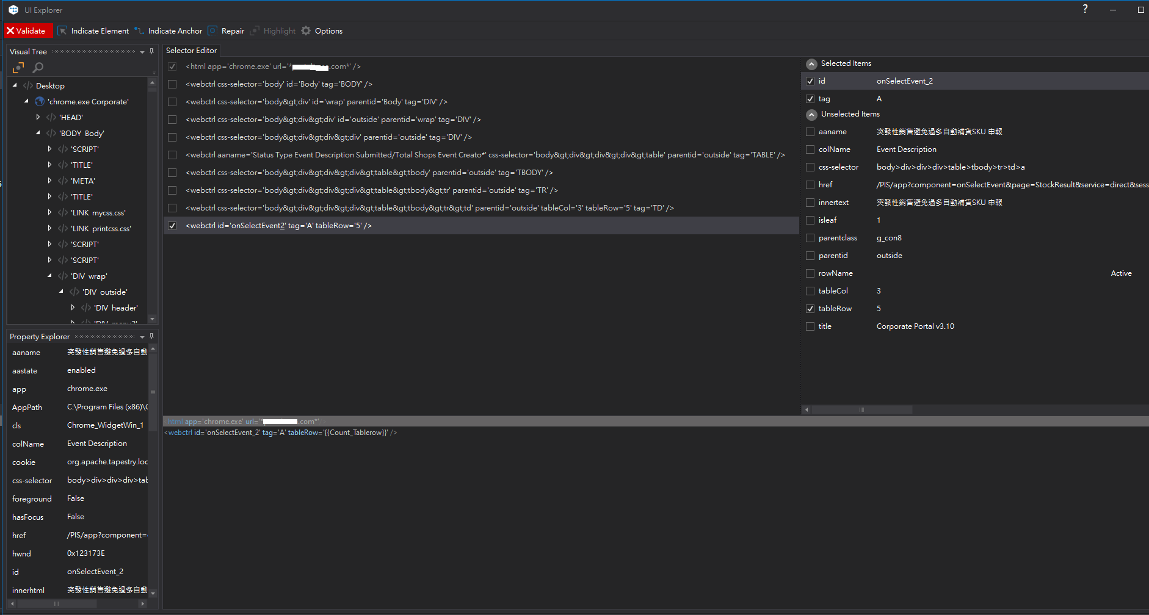The image size is (1149, 615).
Task: Click the scroll-up arrow of the Property Explorer
Action: (153, 348)
